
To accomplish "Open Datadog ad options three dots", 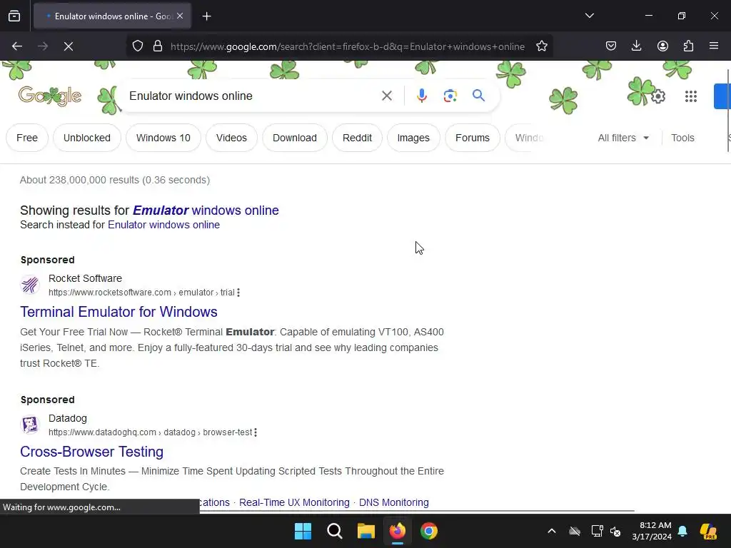I will tap(256, 432).
